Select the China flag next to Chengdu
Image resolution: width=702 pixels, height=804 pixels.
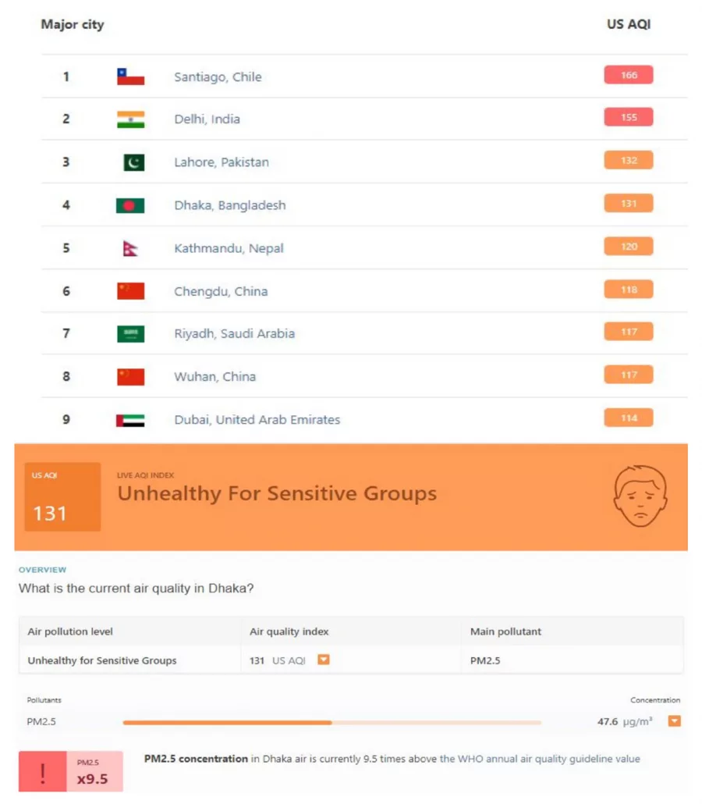pyautogui.click(x=129, y=290)
